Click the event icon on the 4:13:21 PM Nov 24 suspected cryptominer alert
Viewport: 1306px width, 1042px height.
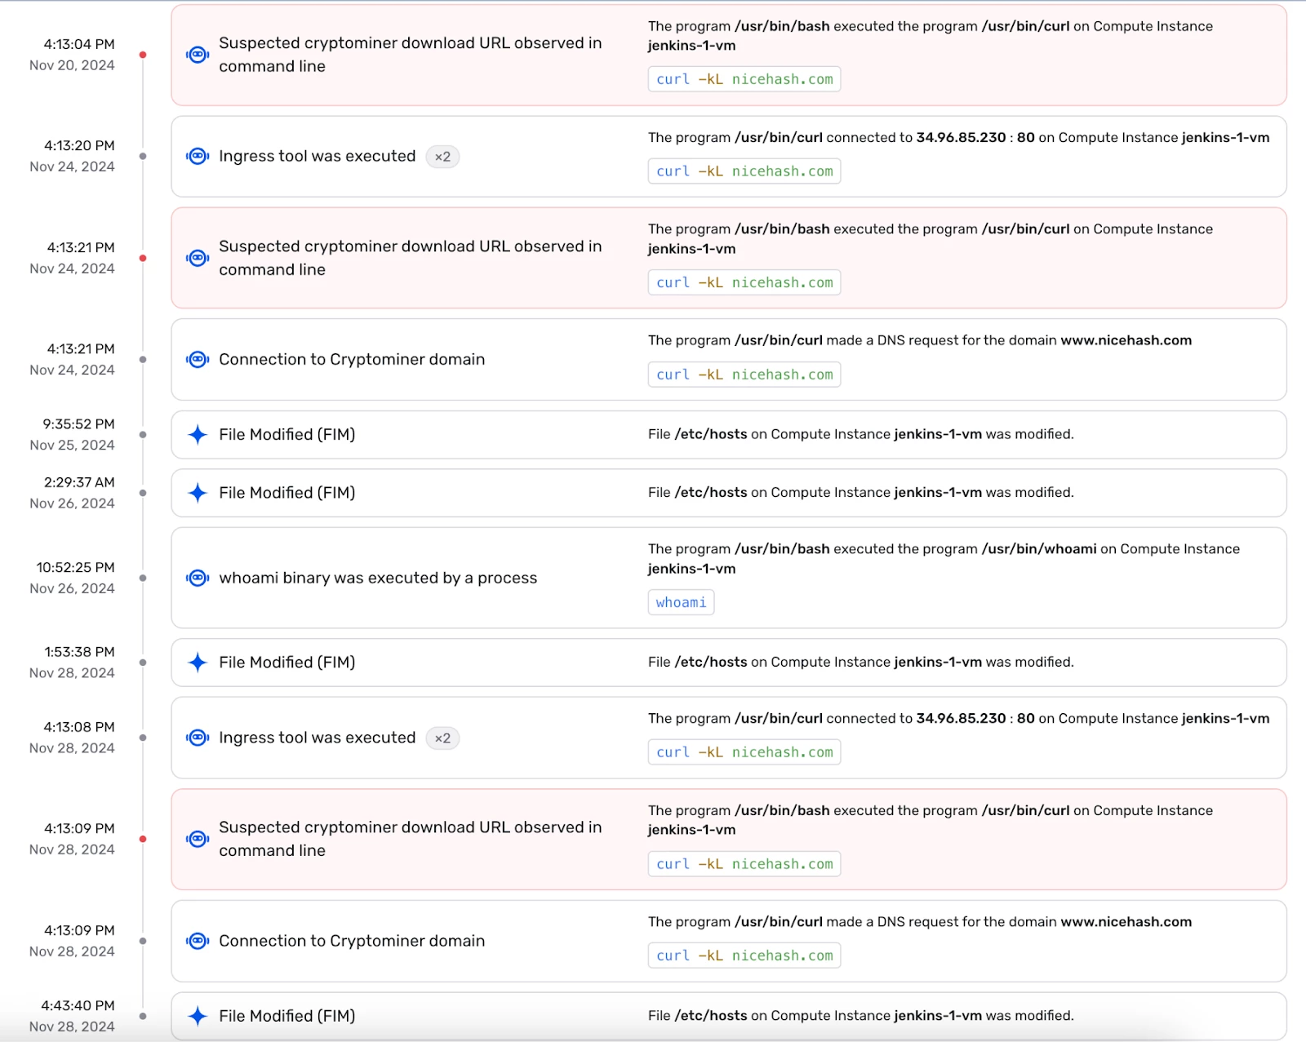click(198, 258)
